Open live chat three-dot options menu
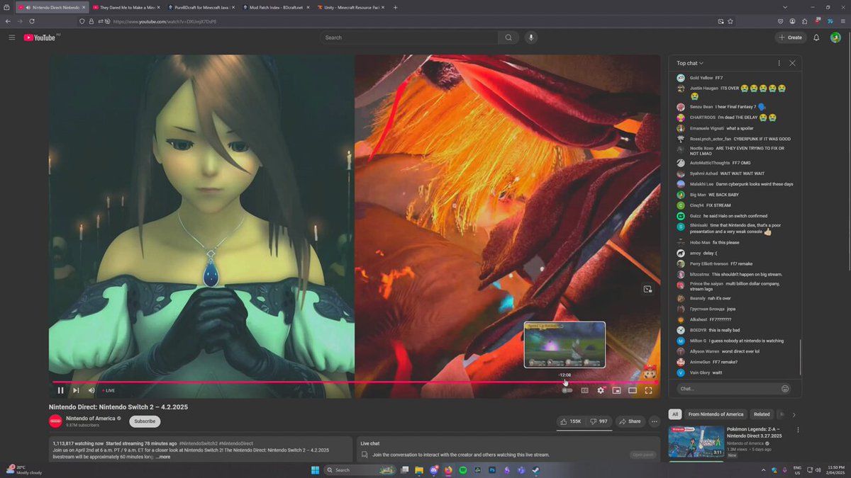This screenshot has height=478, width=851. coord(779,63)
